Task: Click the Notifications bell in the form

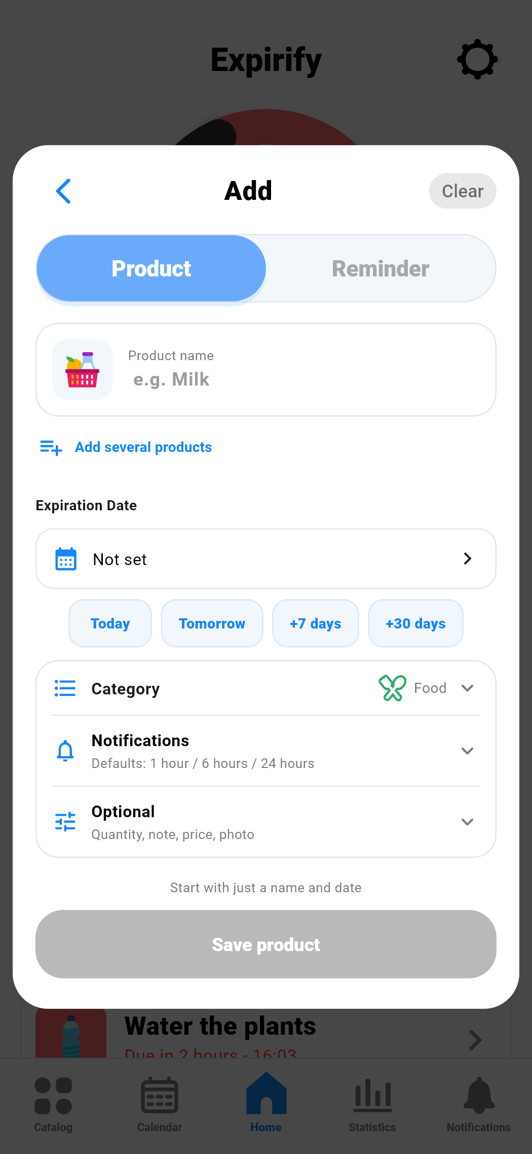Action: 65,751
